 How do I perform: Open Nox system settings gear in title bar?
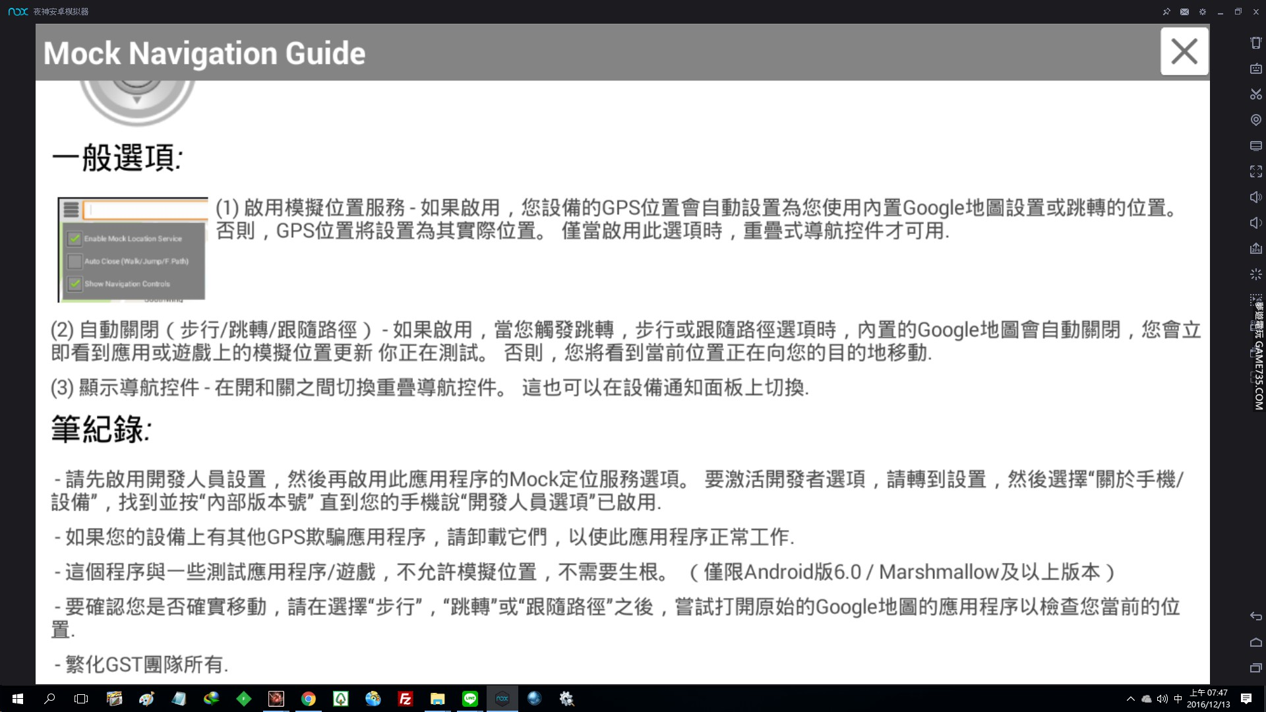coord(1203,12)
